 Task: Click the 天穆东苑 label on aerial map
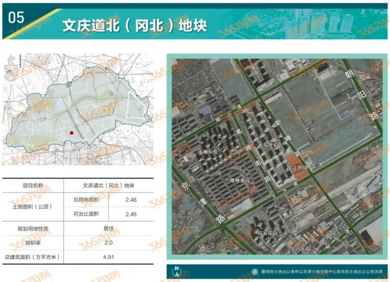click(208, 152)
